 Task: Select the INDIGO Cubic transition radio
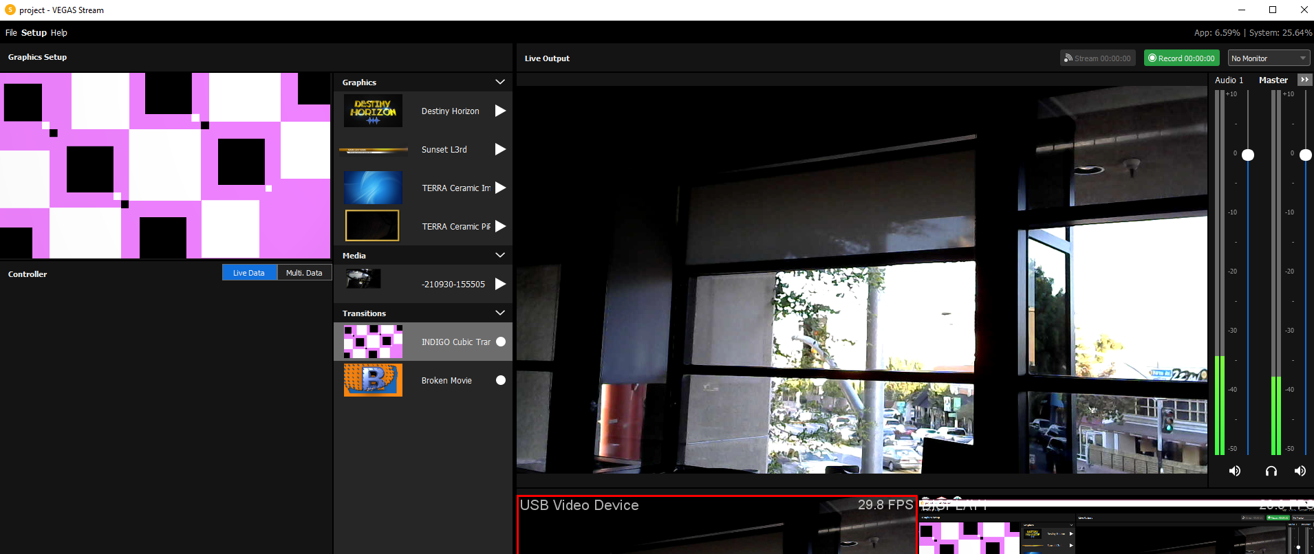[501, 342]
